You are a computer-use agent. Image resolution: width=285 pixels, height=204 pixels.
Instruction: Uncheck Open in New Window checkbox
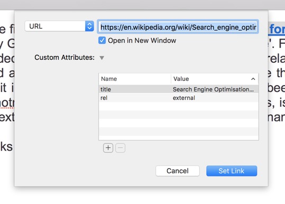[102, 40]
